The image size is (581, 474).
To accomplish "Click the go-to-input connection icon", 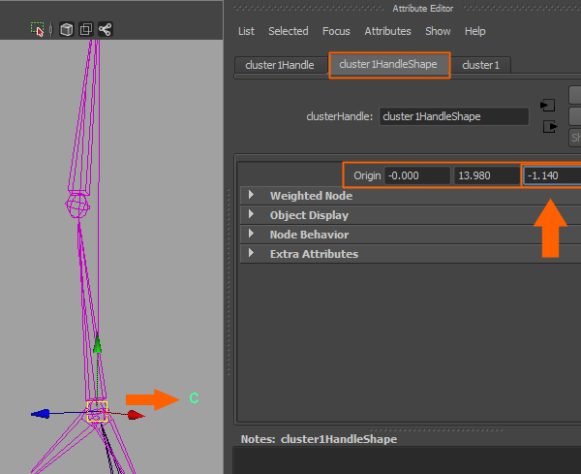I will [548, 106].
